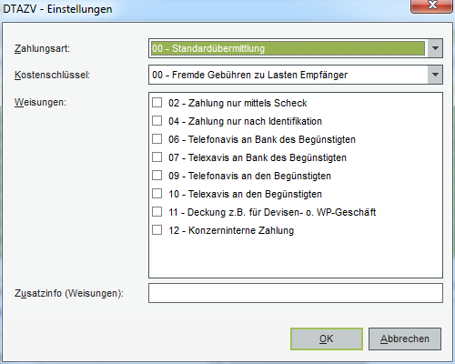Toggle '09 - Telefonavis an den Begünstigten'

pyautogui.click(x=157, y=176)
